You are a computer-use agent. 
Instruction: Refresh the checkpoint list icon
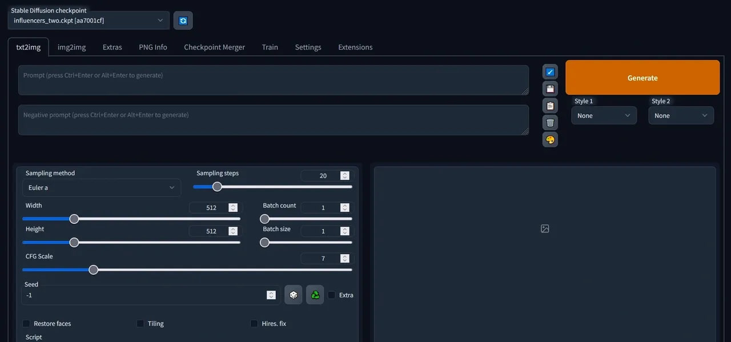[x=183, y=21]
